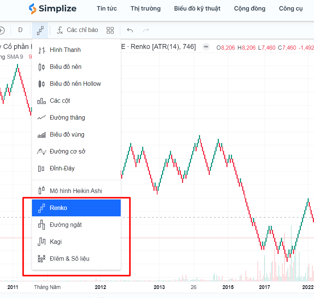This screenshot has height=298, width=314.
Task: Choose Biểu đồ nến Hollow option
Action: point(75,84)
